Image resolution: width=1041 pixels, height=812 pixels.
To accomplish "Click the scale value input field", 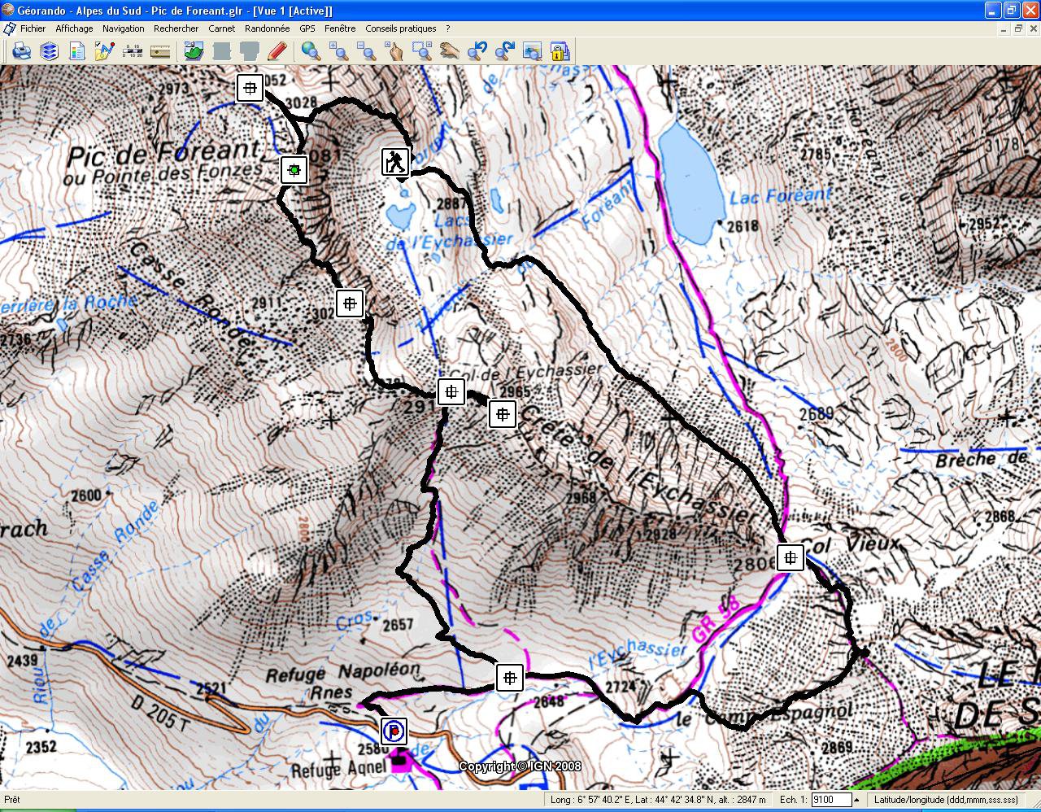I will pyautogui.click(x=830, y=800).
